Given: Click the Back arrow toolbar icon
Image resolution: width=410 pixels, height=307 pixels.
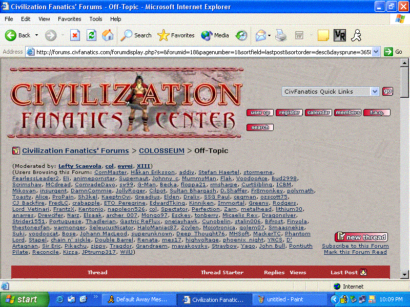Looking at the screenshot, I should [x=11, y=35].
